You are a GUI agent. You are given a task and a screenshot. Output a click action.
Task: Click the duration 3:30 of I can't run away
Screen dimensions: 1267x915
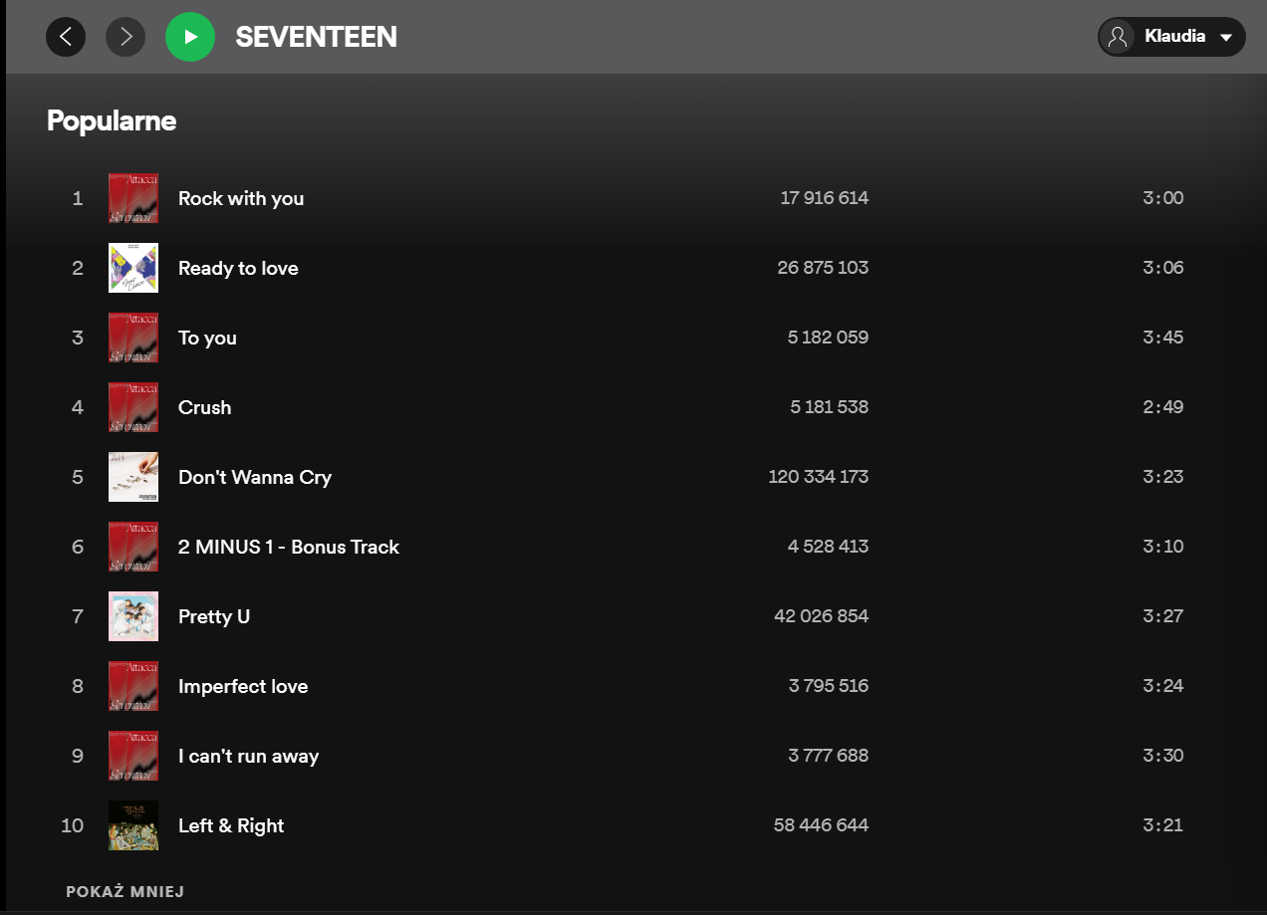(x=1163, y=756)
